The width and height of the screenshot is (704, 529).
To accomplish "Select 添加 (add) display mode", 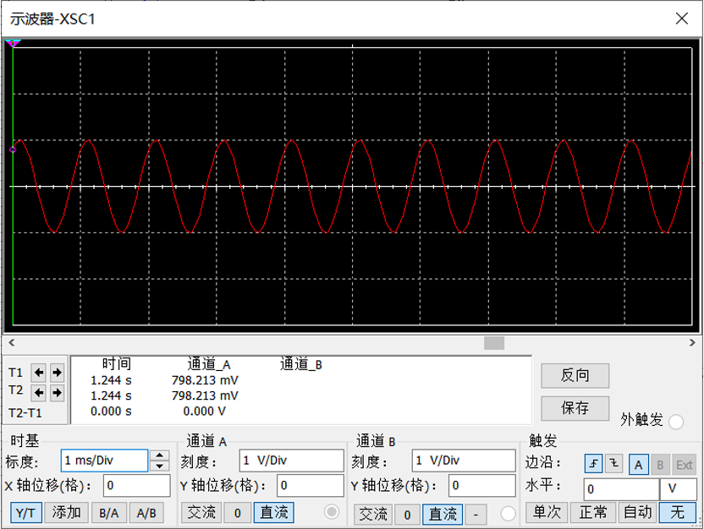I will 66,513.
